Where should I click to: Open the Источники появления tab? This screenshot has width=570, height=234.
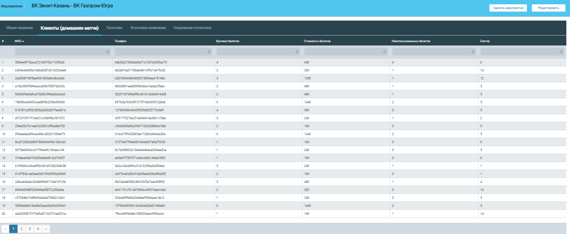(x=148, y=28)
